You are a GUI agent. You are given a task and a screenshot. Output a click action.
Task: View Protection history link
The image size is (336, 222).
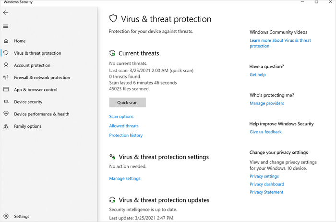pyautogui.click(x=126, y=136)
